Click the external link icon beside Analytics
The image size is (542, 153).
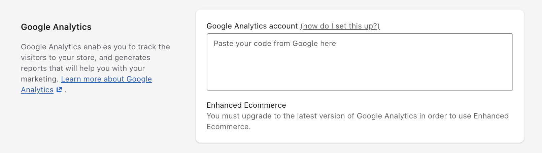[x=59, y=90]
